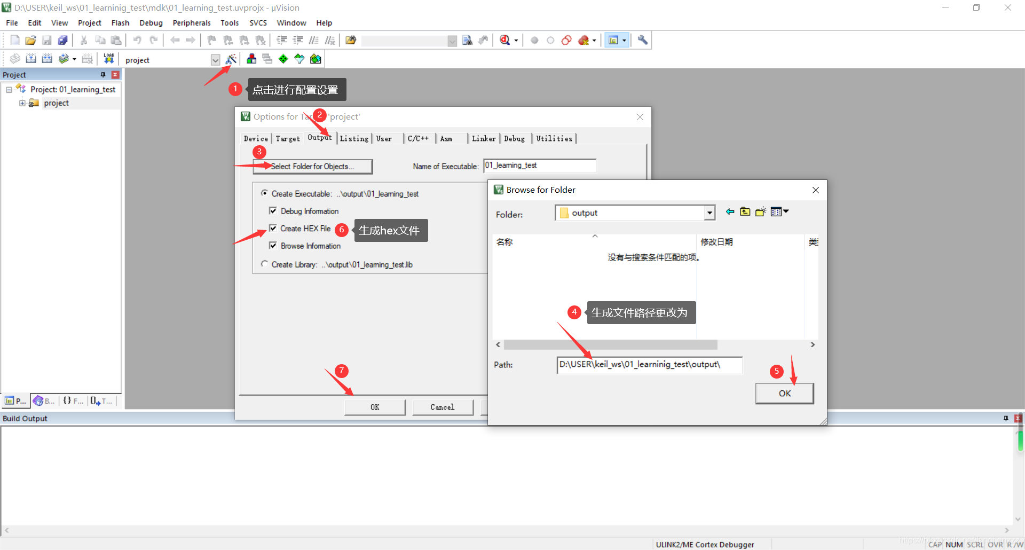
Task: Pin the Project panel
Action: click(x=103, y=75)
